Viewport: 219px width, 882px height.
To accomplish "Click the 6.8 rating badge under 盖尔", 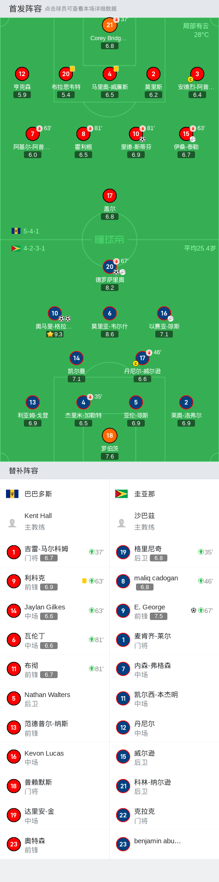I will pyautogui.click(x=110, y=216).
